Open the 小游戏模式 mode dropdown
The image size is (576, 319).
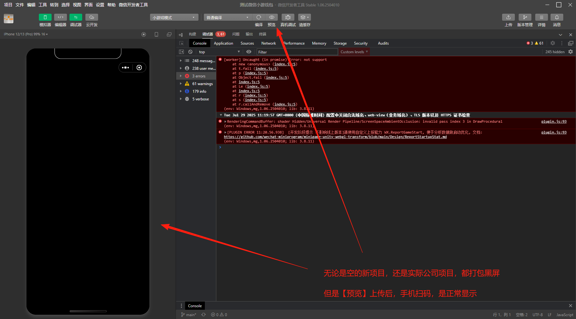[174, 18]
